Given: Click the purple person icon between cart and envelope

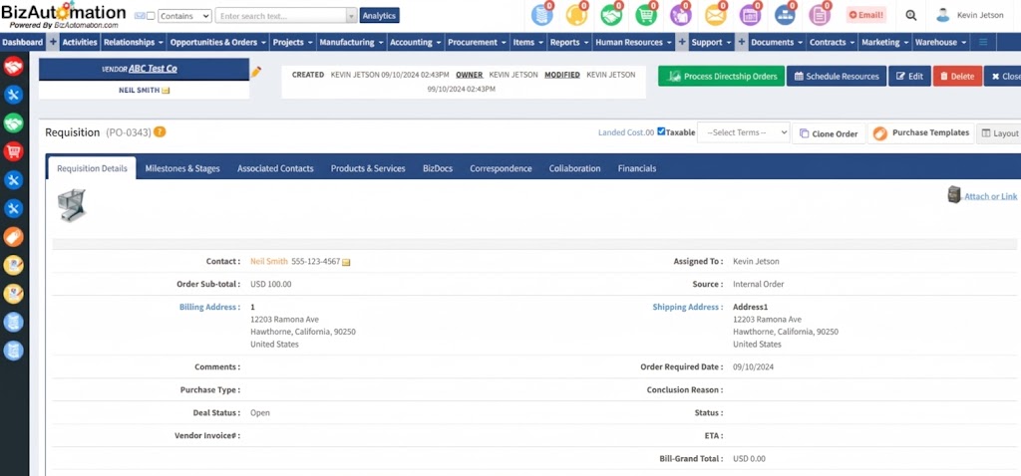Looking at the screenshot, I should click(x=680, y=14).
